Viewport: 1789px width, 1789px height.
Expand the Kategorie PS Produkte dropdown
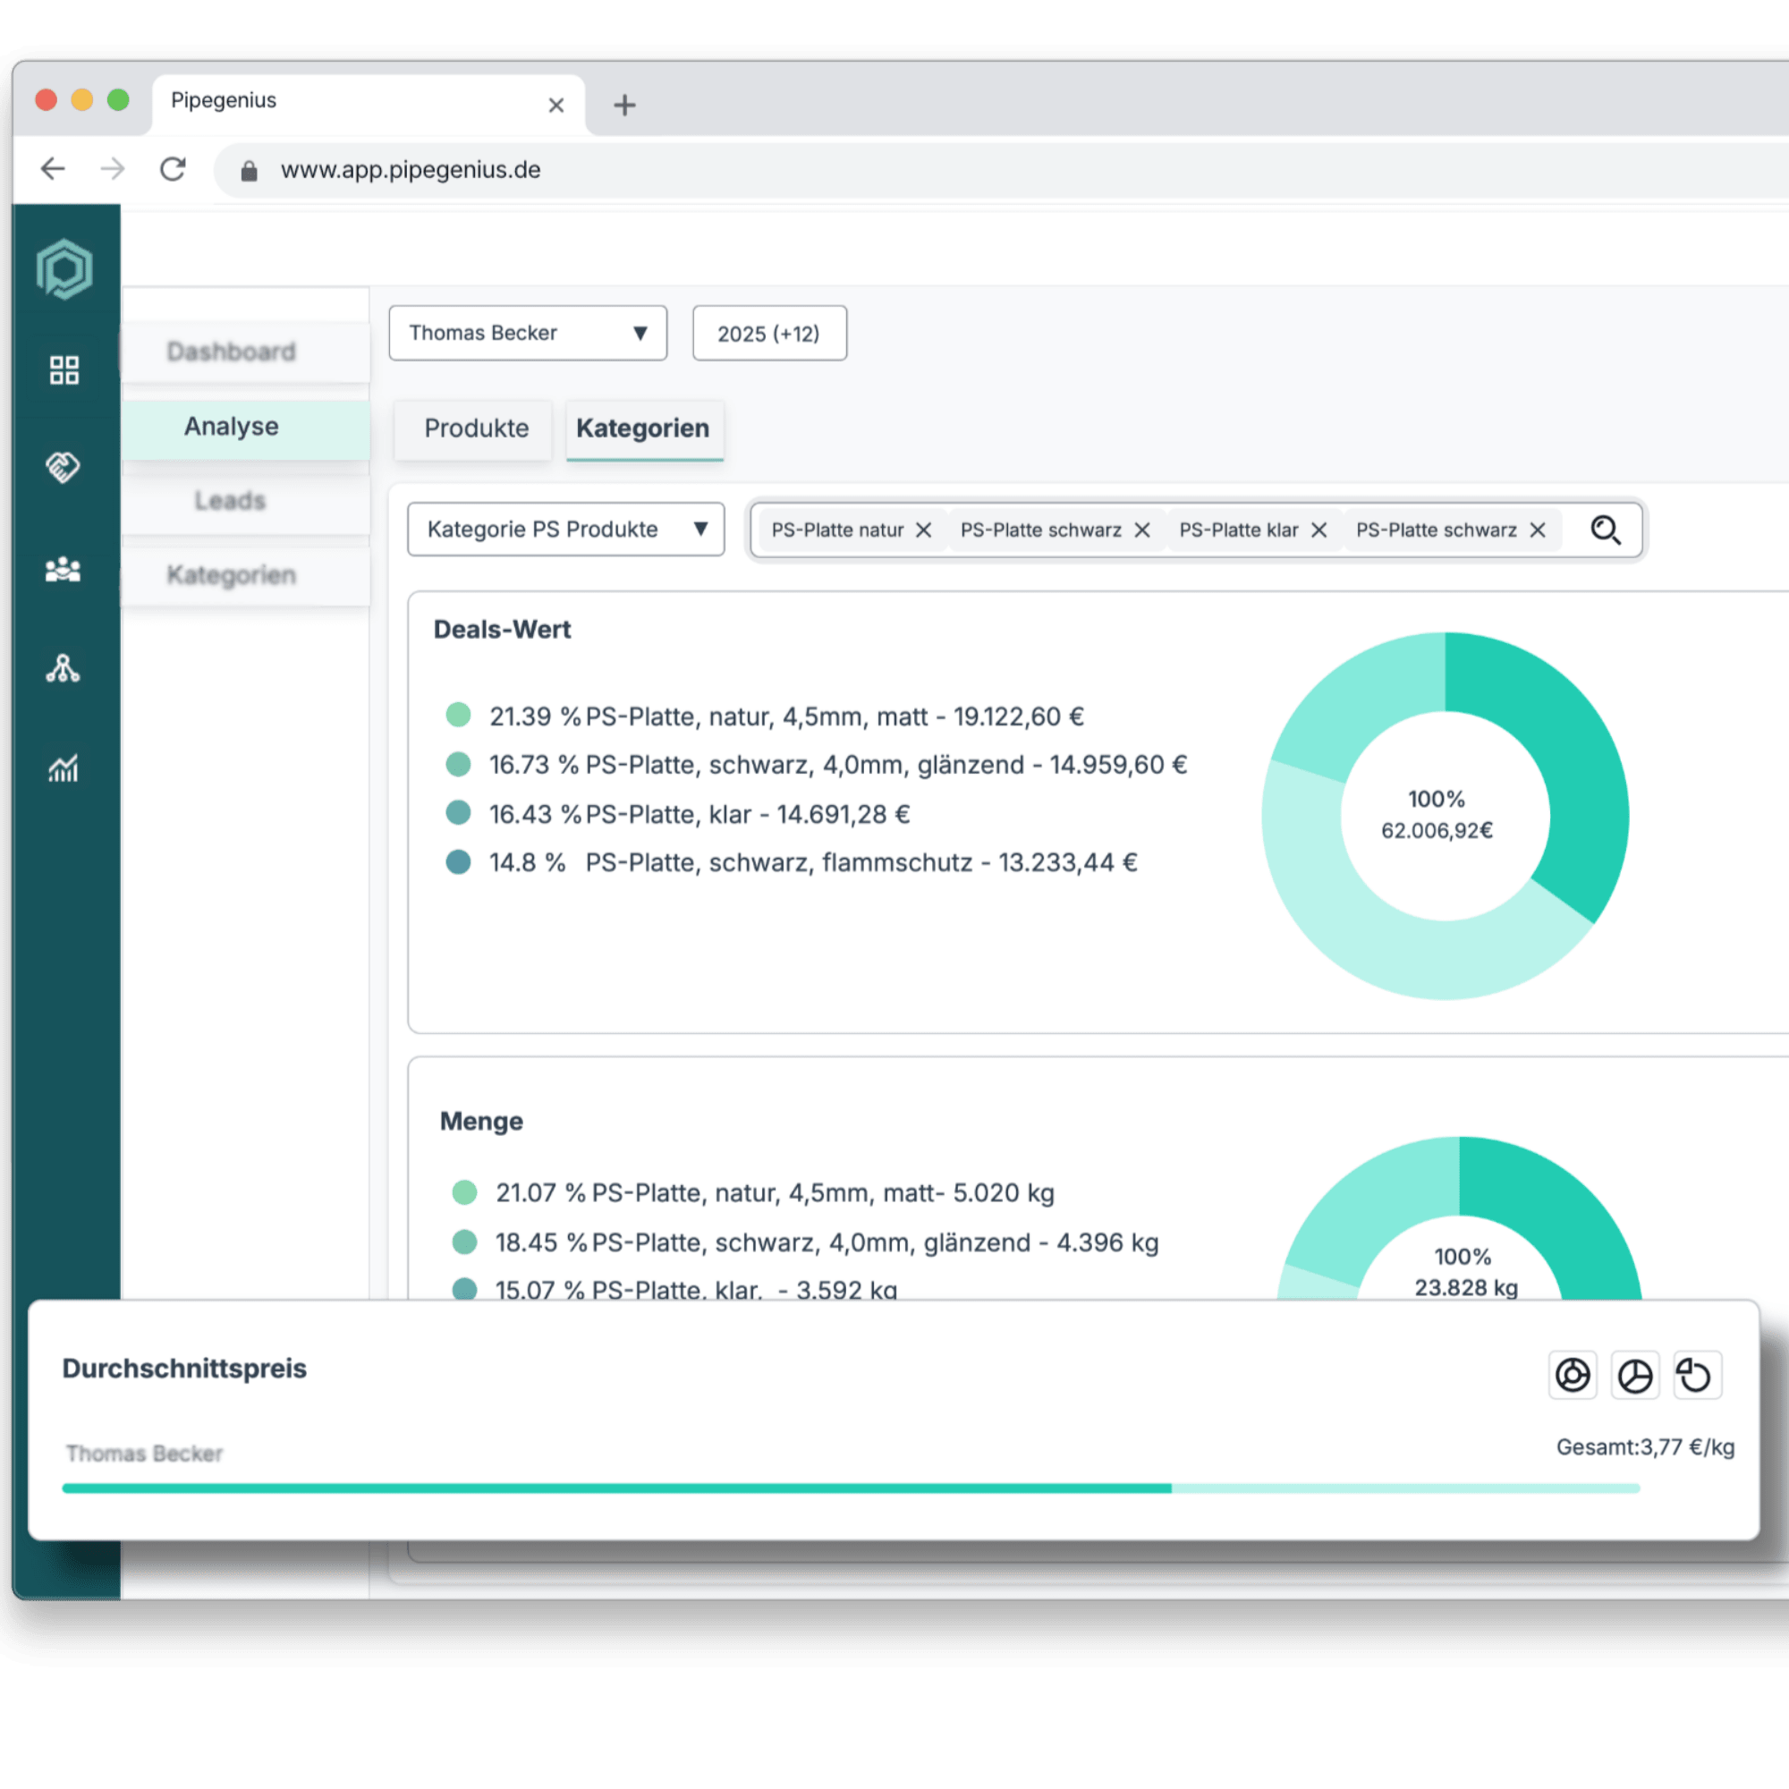(x=564, y=530)
